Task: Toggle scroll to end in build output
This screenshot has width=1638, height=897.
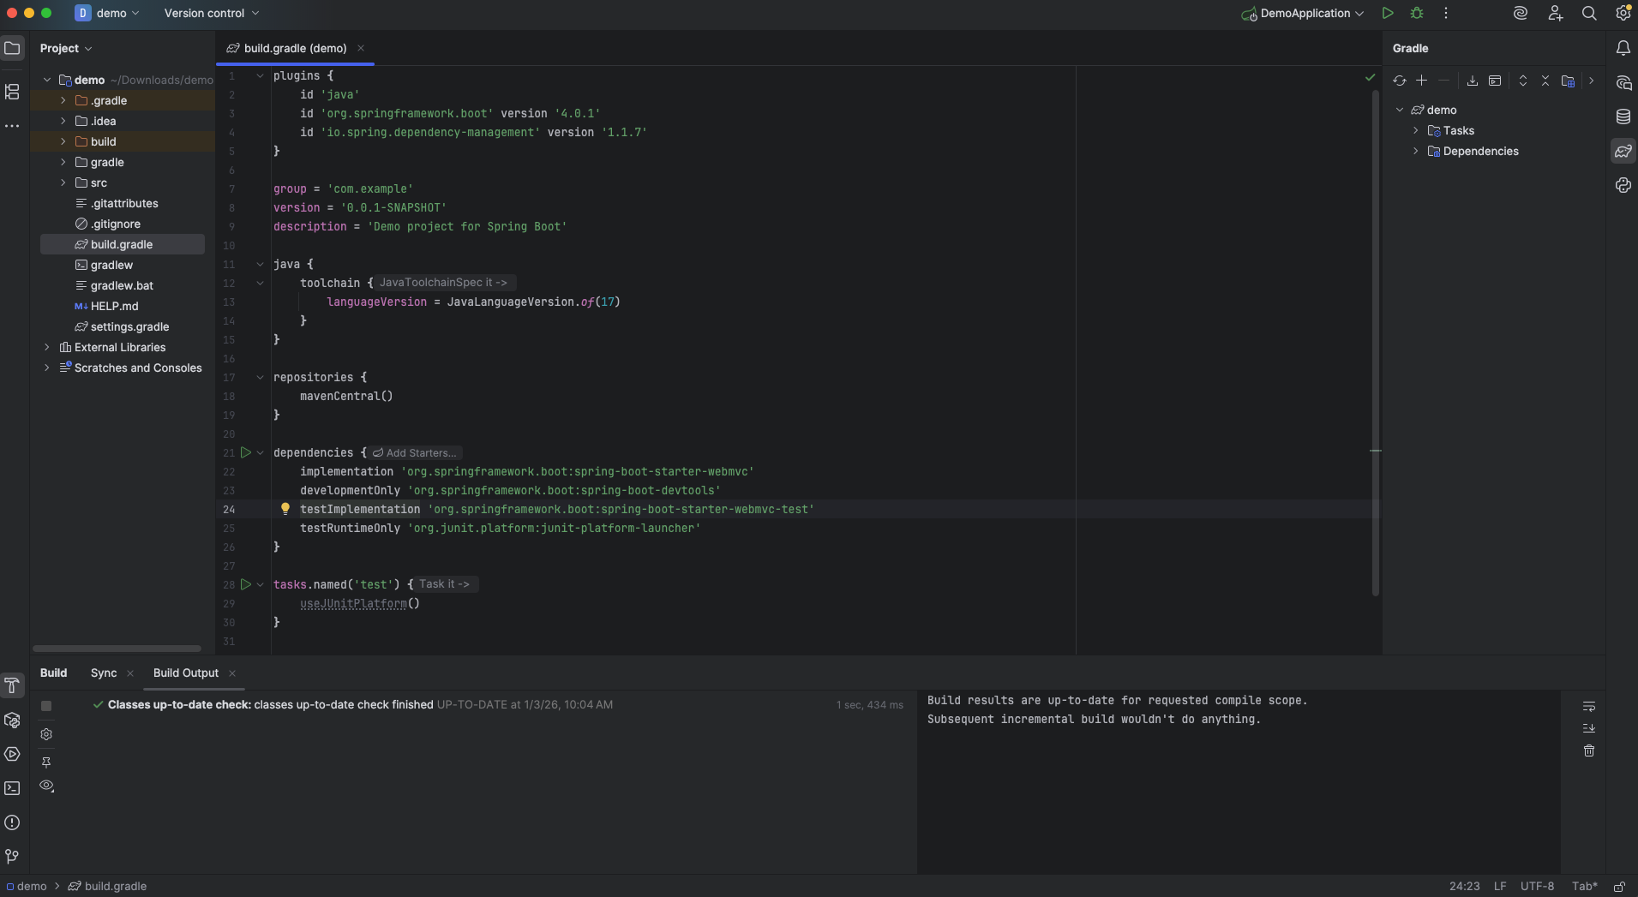Action: (1589, 728)
